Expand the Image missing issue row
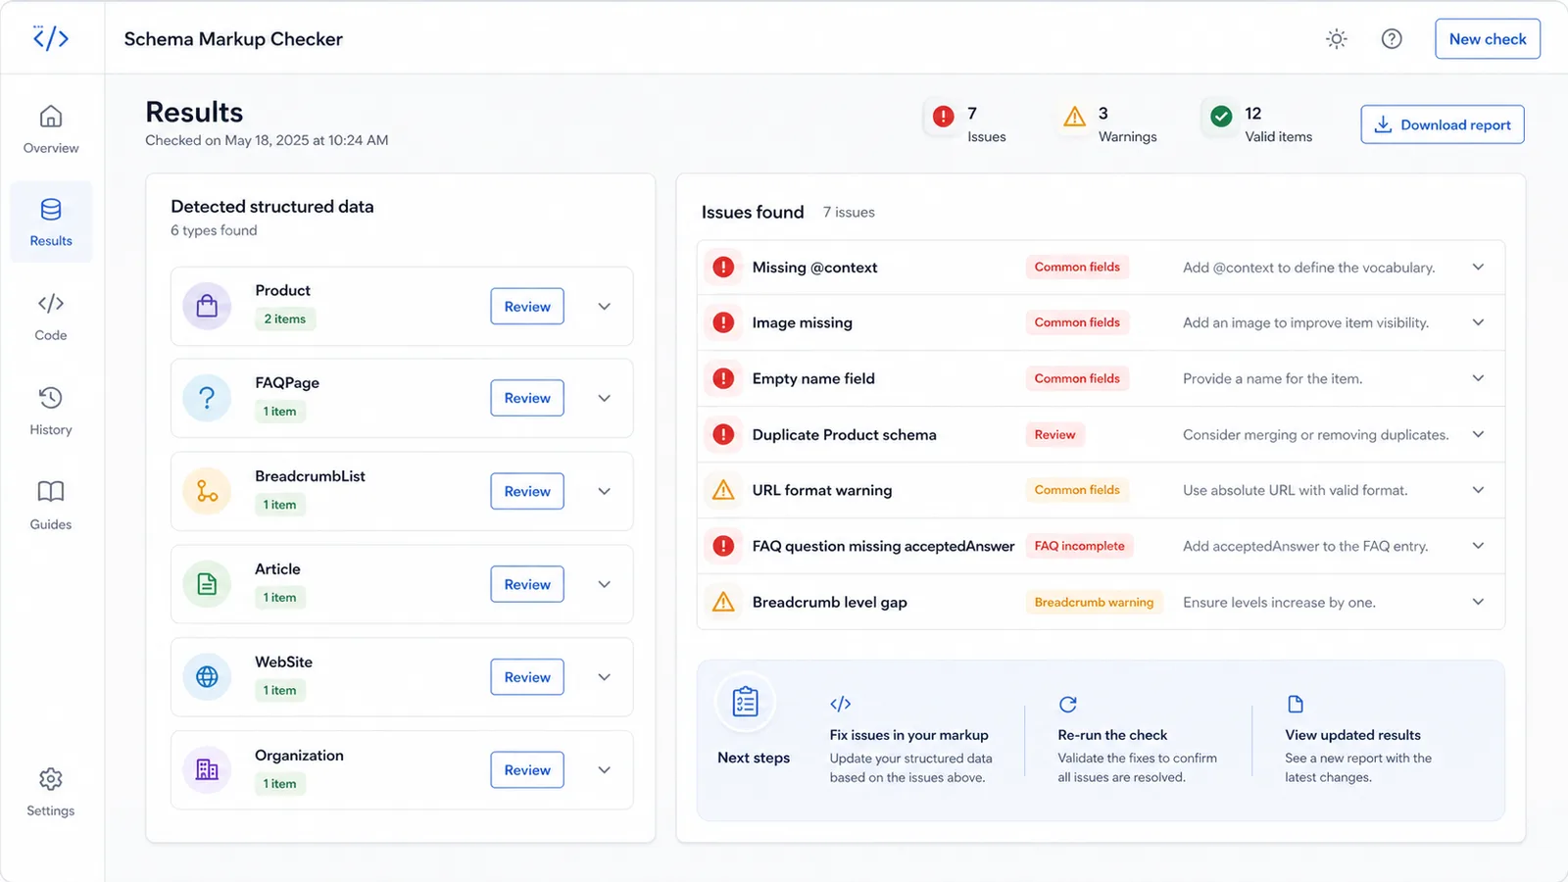This screenshot has width=1568, height=882. click(x=1478, y=322)
